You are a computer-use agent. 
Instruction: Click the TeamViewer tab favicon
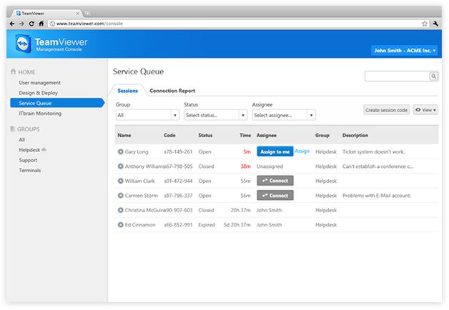click(19, 13)
